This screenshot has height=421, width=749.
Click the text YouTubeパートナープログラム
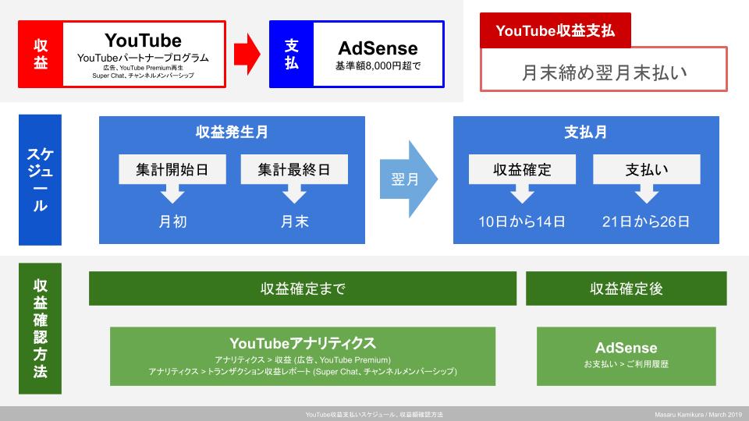tap(143, 58)
